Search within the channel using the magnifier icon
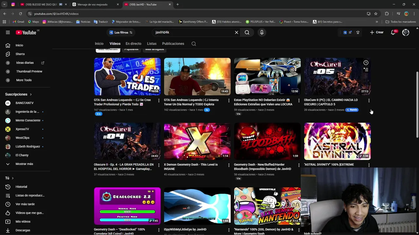Viewport: 419px width, 235px height. [x=194, y=44]
